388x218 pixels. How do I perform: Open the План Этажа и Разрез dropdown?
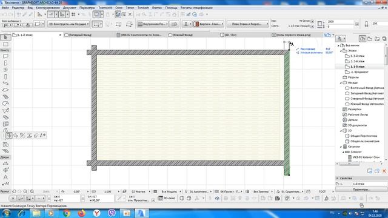coord(248,24)
